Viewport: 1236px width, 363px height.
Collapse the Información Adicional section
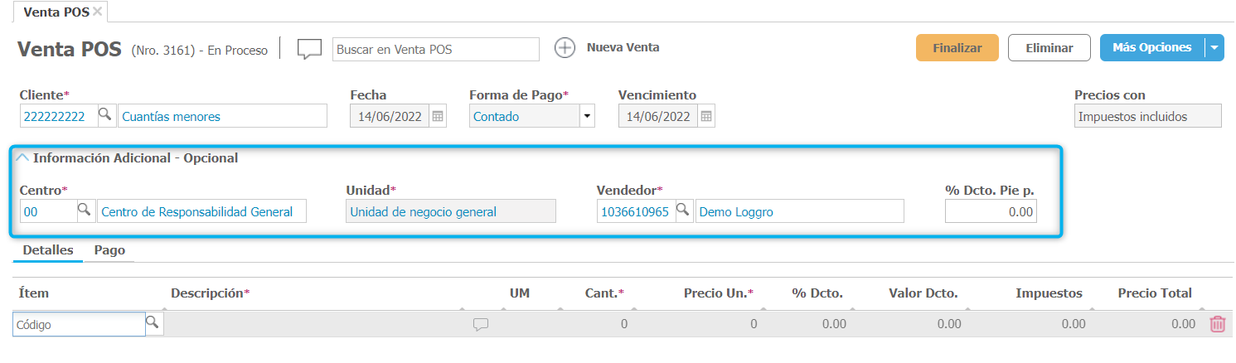(23, 157)
